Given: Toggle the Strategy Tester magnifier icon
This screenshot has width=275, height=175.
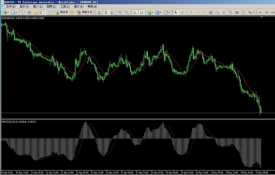Looking at the screenshot, I should click(x=49, y=12).
